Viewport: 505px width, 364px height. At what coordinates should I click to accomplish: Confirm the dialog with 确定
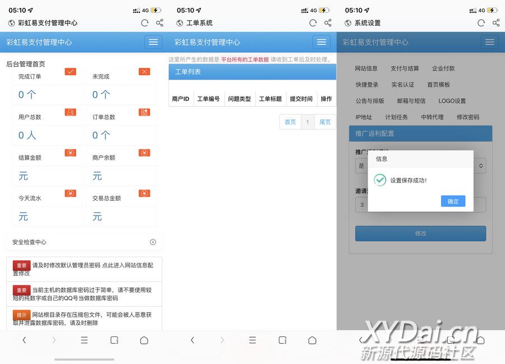pos(453,201)
